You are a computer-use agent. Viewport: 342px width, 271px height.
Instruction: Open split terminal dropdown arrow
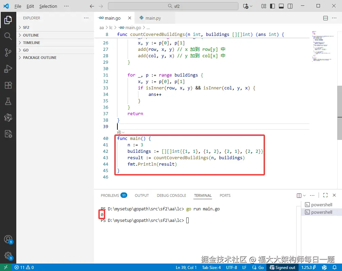click(x=304, y=195)
